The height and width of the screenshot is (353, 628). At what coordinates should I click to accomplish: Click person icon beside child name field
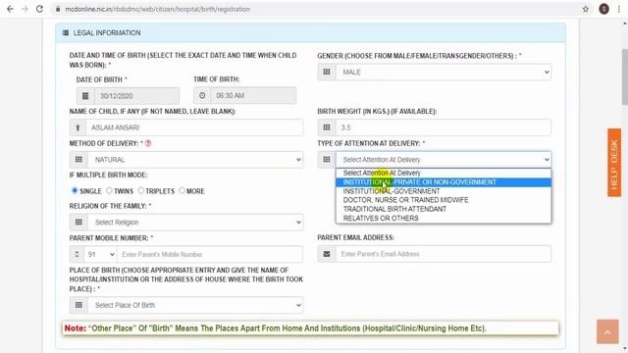pos(78,127)
